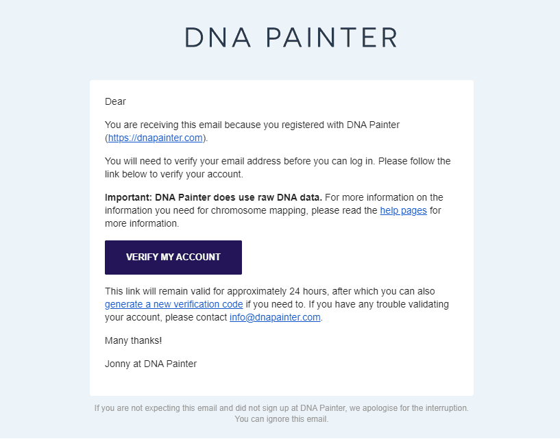The height and width of the screenshot is (439, 560).
Task: Click the link below to verify your account text
Action: (x=174, y=174)
